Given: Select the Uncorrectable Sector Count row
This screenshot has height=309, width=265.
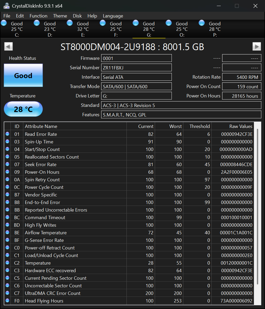Looking at the screenshot, I should [129, 285].
